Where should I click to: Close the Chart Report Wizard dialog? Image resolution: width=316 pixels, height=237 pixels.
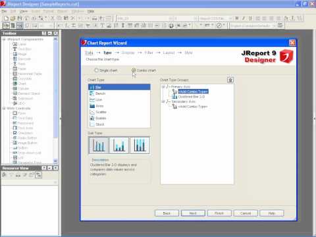click(292, 43)
